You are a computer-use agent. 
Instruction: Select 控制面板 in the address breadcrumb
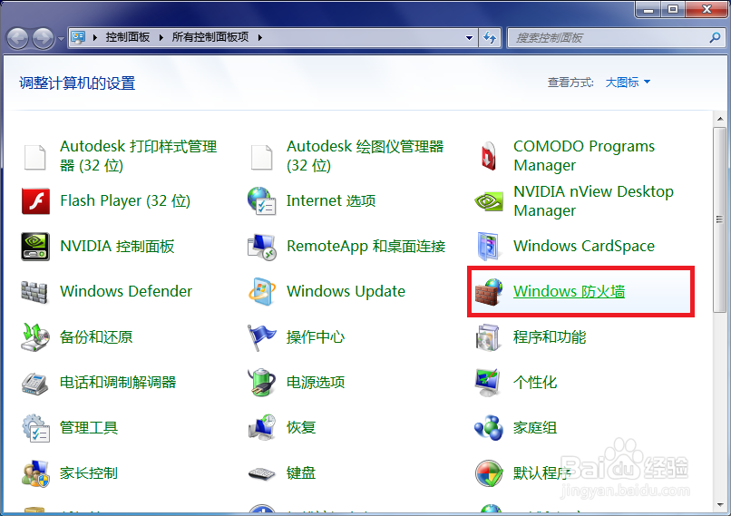tap(128, 37)
